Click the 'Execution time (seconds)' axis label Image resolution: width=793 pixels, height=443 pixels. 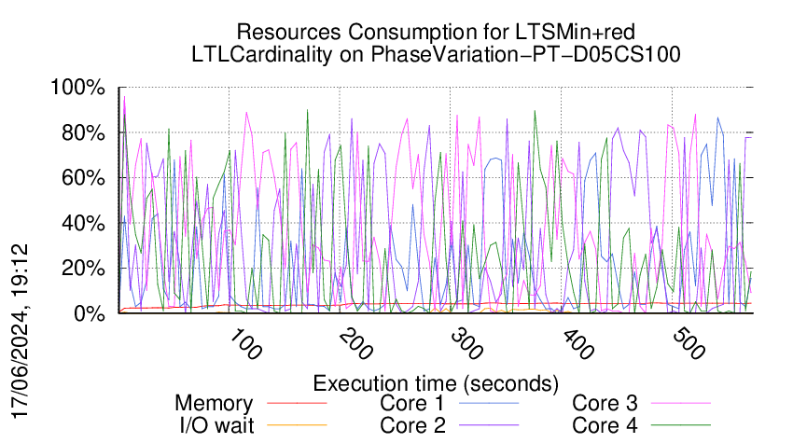coord(436,383)
